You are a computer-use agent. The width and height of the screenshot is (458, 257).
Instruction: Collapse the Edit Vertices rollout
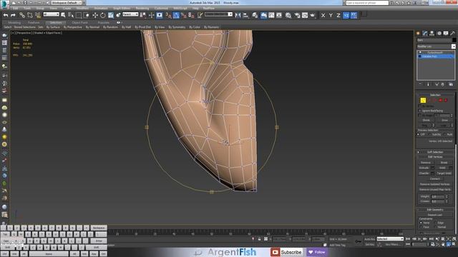pos(435,157)
